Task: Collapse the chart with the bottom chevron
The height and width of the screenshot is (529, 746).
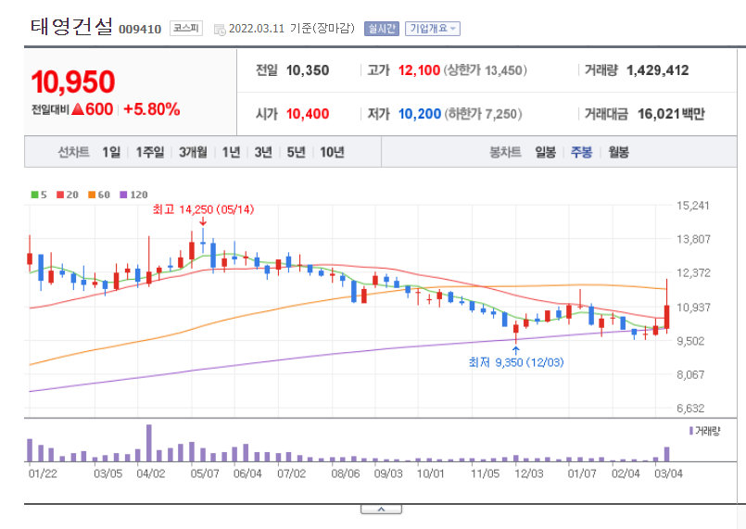Action: (x=381, y=510)
